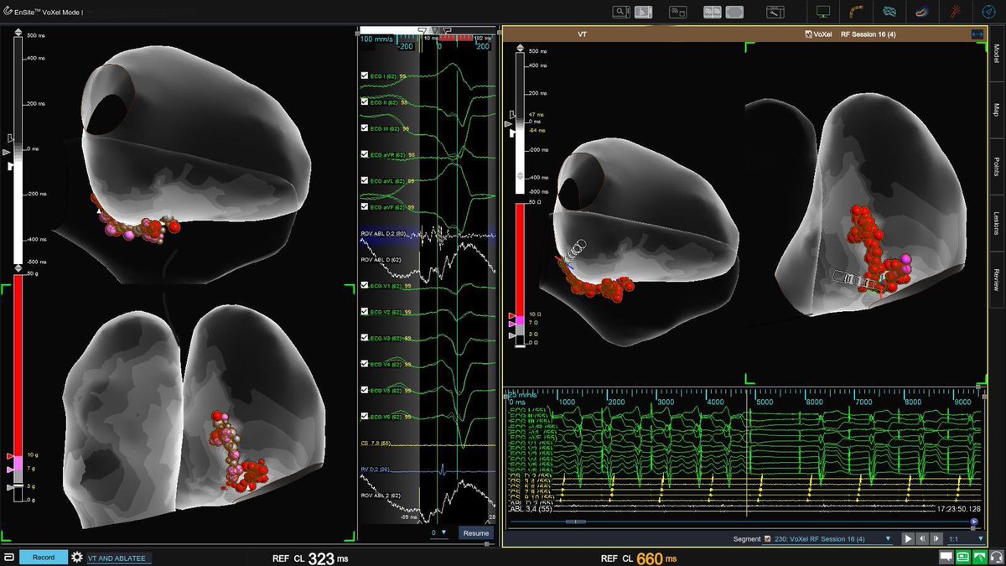Click the headset support icon
This screenshot has height=566, width=1006.
pos(995,557)
